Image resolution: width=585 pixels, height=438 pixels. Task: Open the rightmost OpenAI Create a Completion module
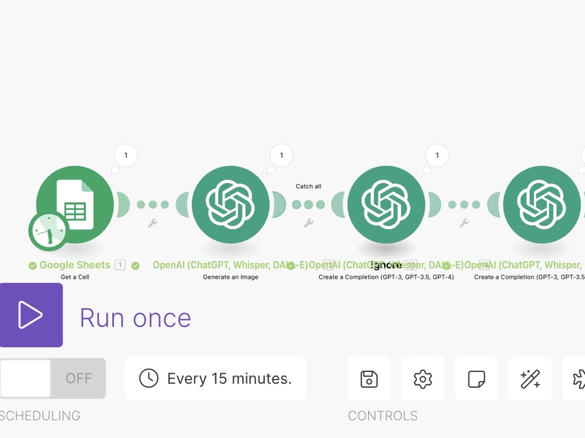(542, 205)
